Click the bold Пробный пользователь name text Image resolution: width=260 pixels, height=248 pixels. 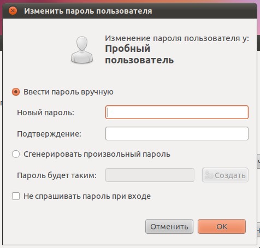[139, 55]
